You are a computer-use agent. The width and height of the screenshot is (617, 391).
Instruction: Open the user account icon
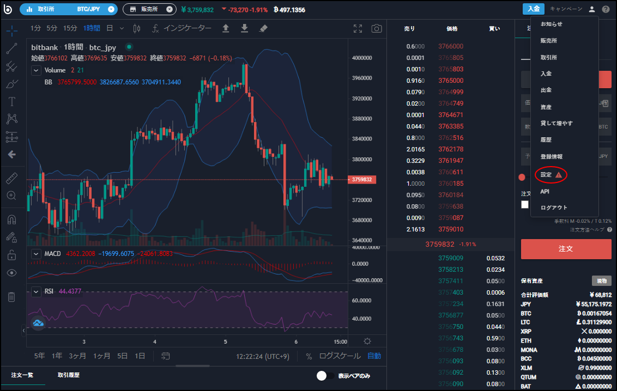pyautogui.click(x=591, y=9)
